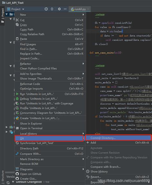Open the Structure side tool window tab
152x185 pixels.
[x=3, y=177]
